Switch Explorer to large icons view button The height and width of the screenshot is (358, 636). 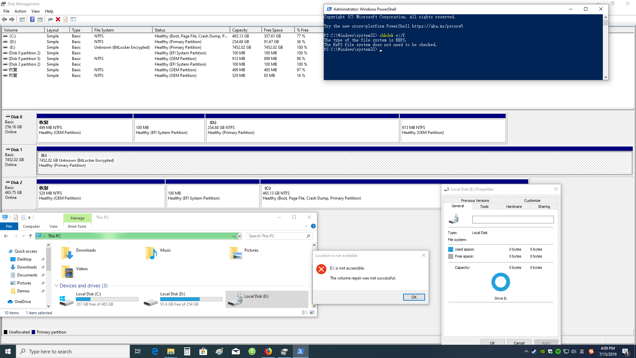(x=312, y=313)
